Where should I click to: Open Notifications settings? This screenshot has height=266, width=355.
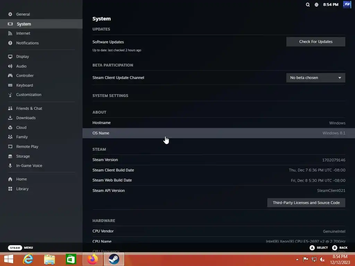pos(41,43)
